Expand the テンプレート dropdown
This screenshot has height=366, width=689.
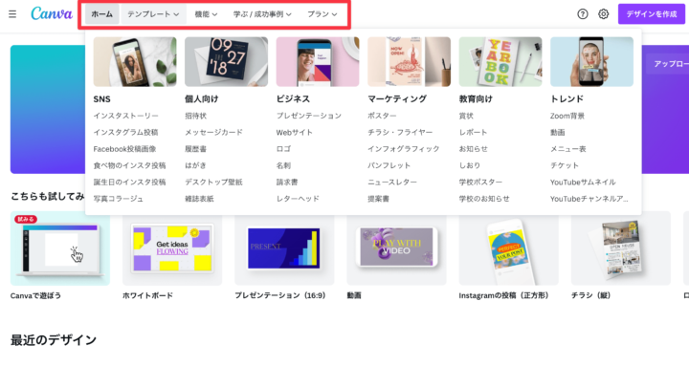coord(153,14)
